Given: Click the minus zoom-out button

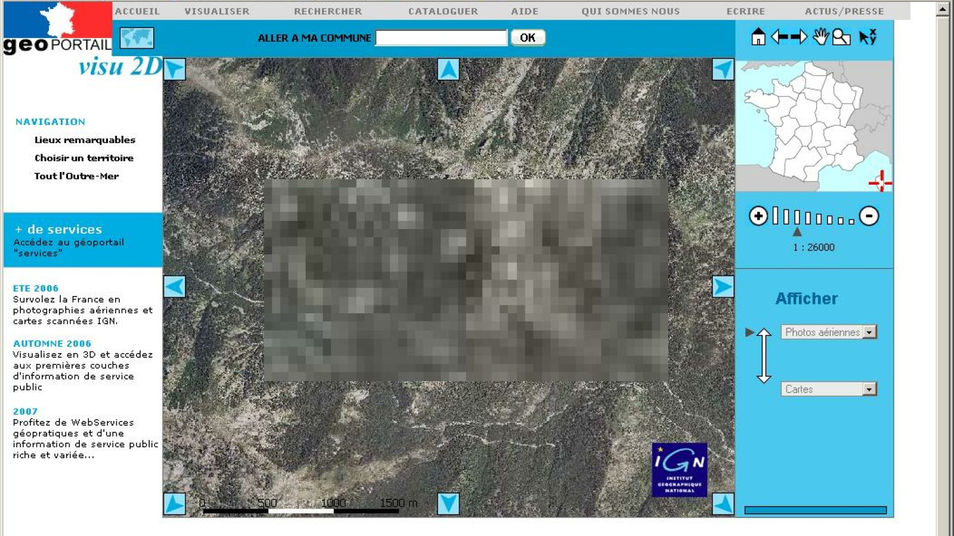Looking at the screenshot, I should [x=869, y=216].
